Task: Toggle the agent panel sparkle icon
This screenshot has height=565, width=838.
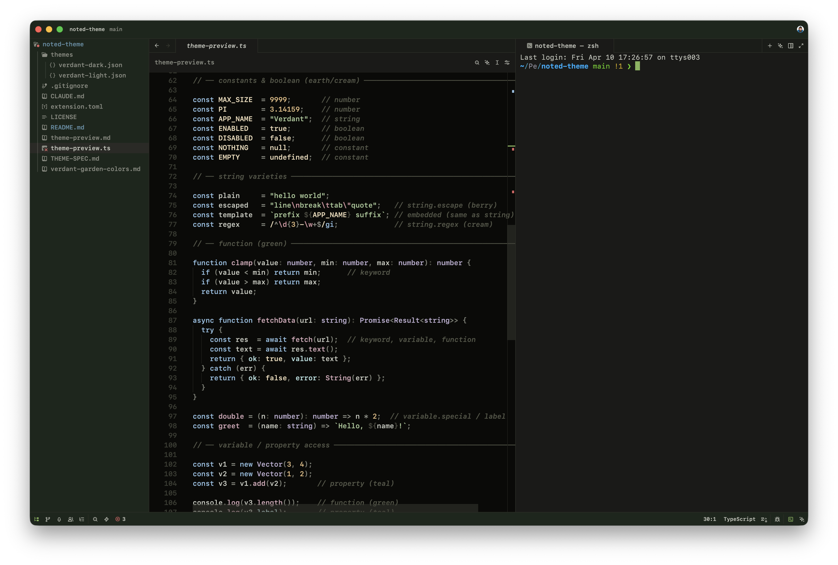Action: click(801, 519)
